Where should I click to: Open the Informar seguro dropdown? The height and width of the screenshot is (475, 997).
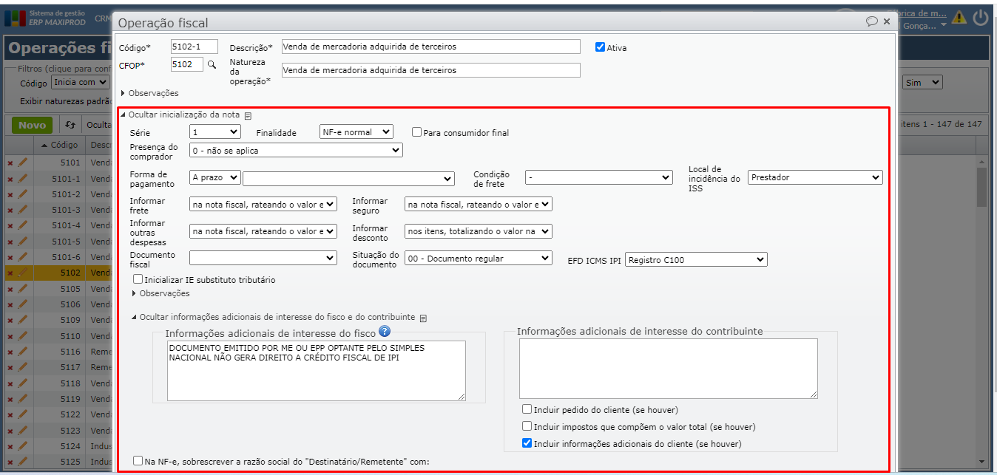479,204
